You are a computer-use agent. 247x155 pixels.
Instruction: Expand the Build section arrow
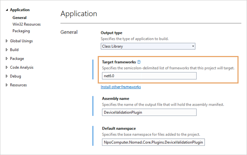click(x=7, y=50)
